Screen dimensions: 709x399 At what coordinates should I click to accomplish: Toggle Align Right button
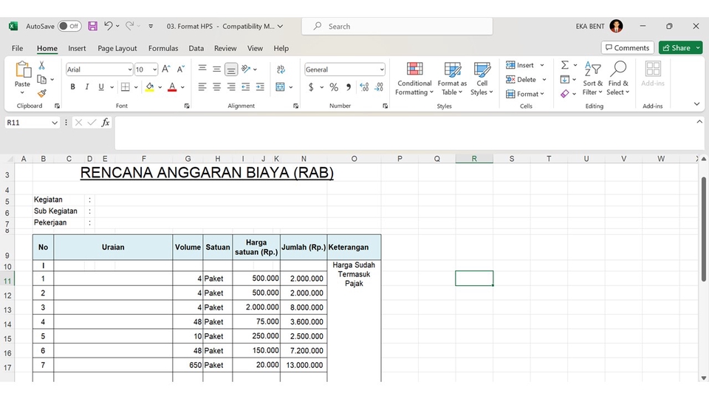click(x=231, y=87)
